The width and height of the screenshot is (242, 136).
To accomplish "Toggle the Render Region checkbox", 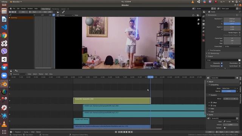I will (x=239, y=33).
